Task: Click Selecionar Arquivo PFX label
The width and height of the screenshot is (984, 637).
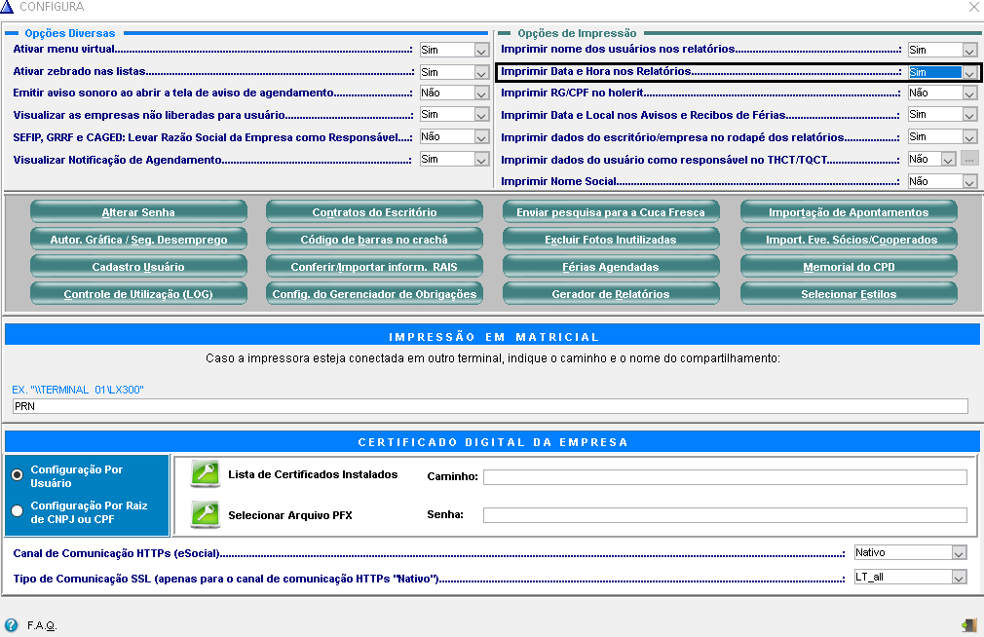Action: click(290, 515)
